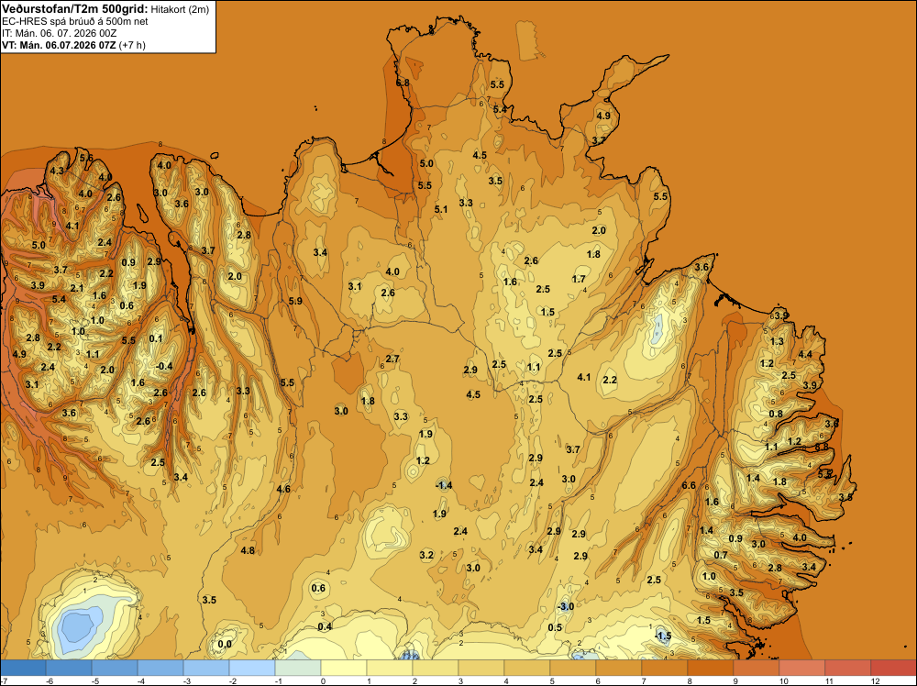Click the 1.3 temperature value on map

tap(777, 341)
